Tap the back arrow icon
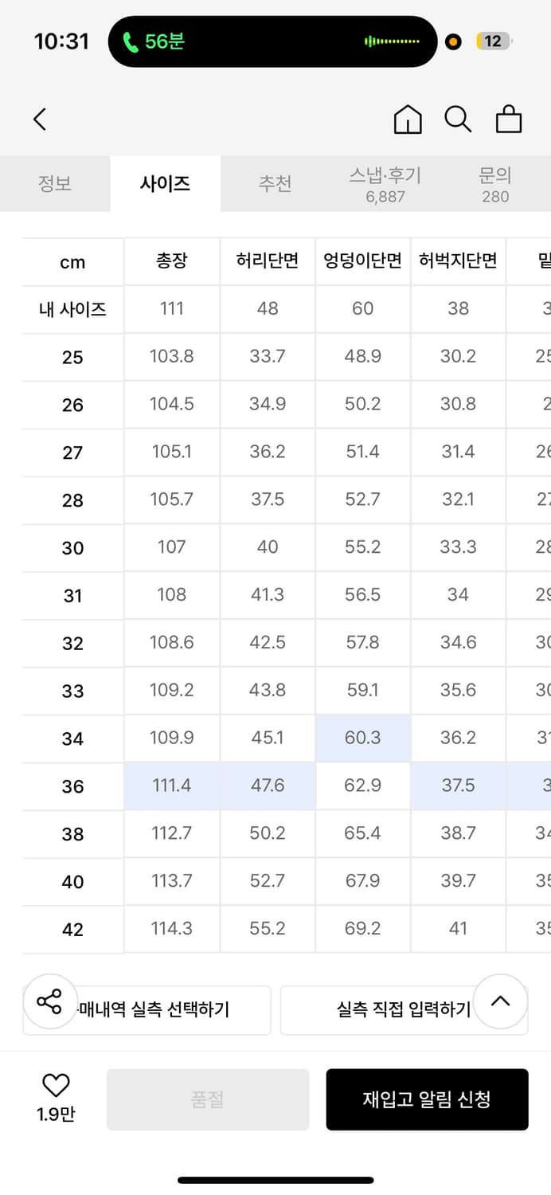Image resolution: width=551 pixels, height=1195 pixels. pos(40,119)
